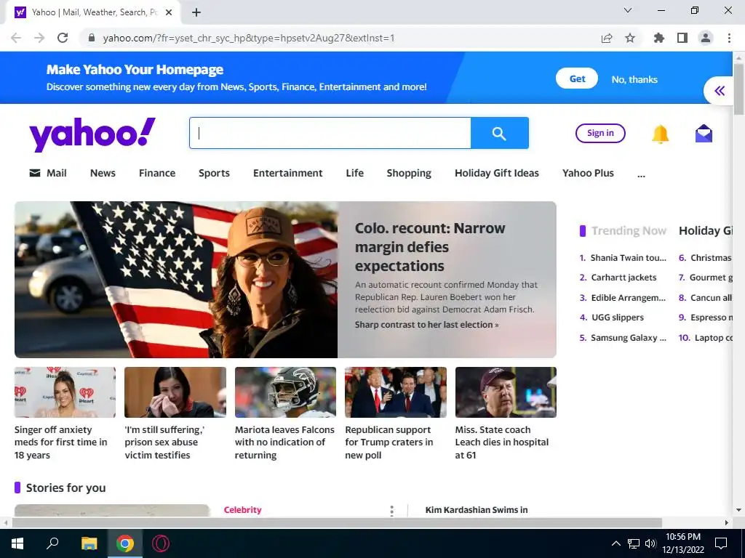This screenshot has width=745, height=558.
Task: Open the Shopping section
Action: click(x=409, y=173)
